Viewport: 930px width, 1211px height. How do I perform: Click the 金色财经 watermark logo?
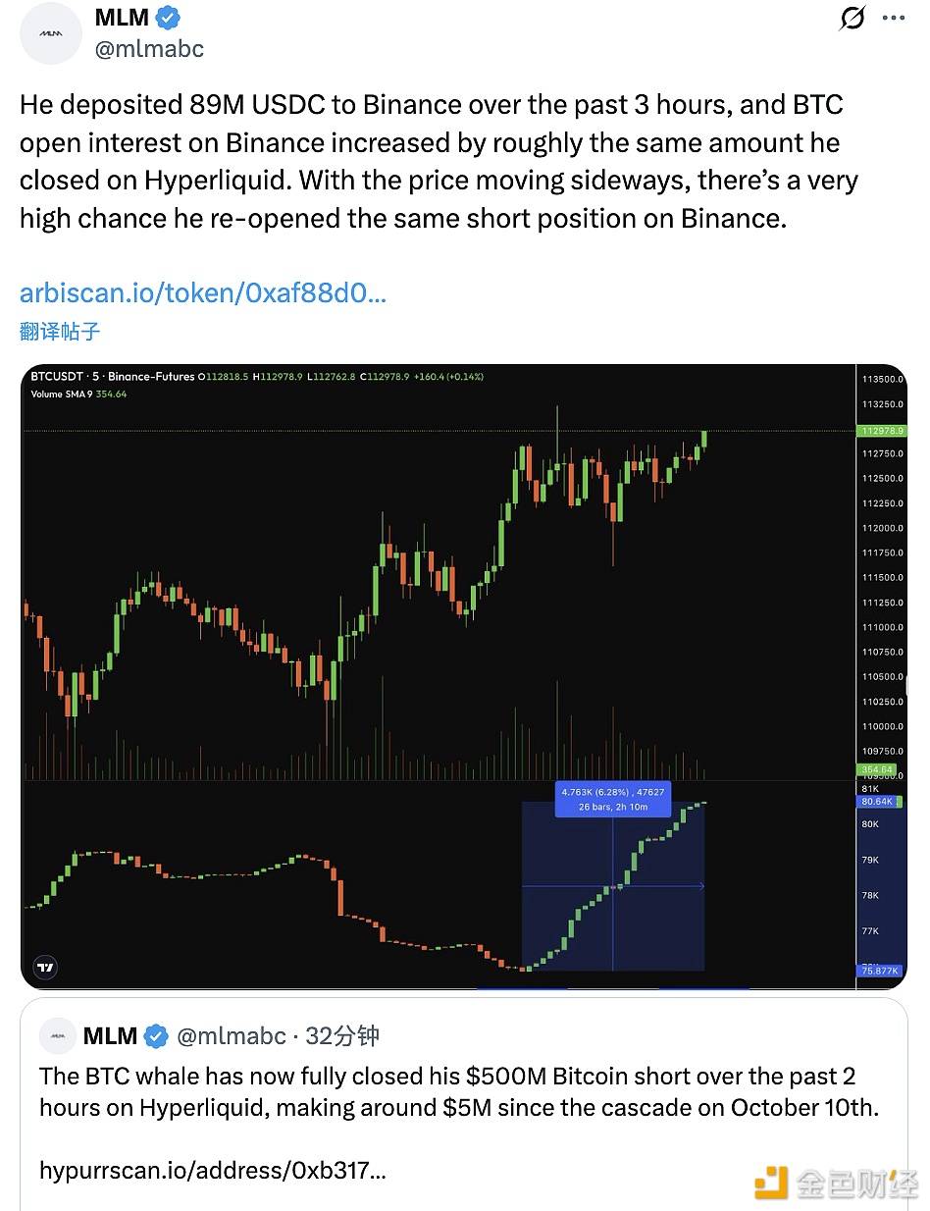tap(836, 1184)
